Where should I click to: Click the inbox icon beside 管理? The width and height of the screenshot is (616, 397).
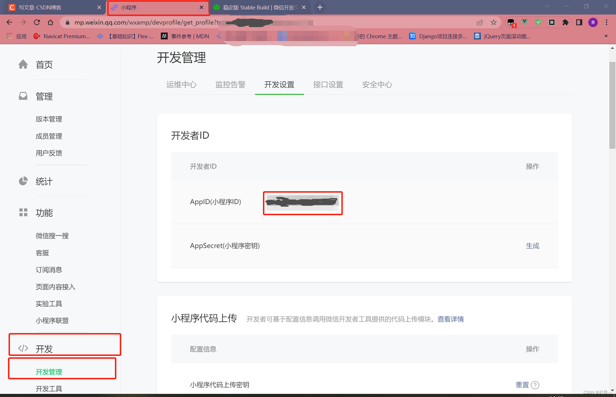pos(23,96)
